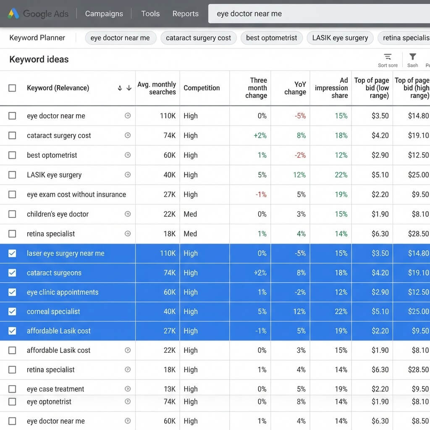This screenshot has width=430, height=430.
Task: Click the laser eye surgery near me keyword text
Action: coord(66,253)
